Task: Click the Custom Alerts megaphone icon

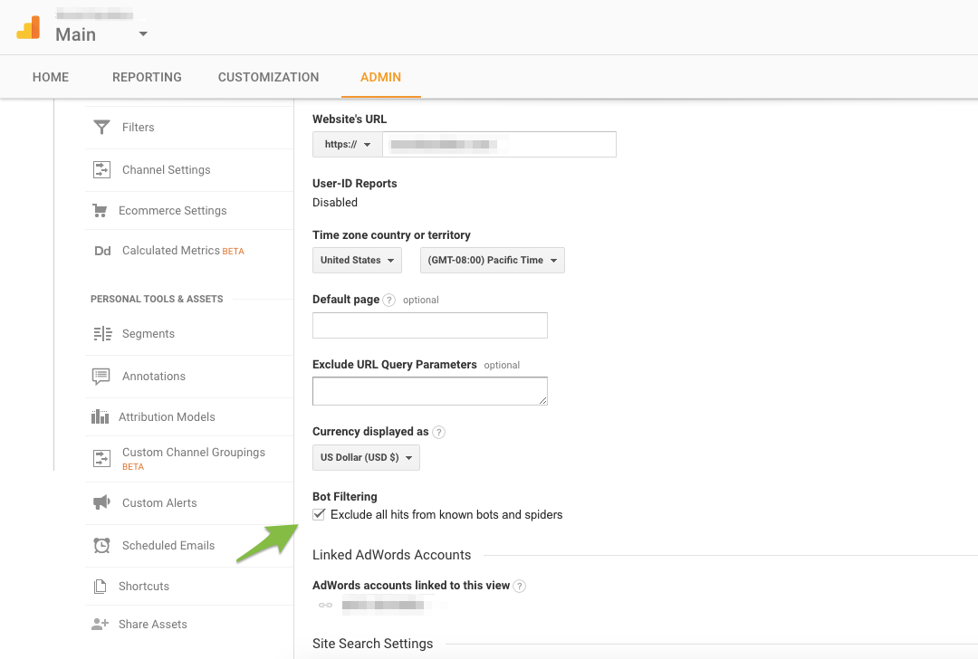Action: click(x=101, y=502)
